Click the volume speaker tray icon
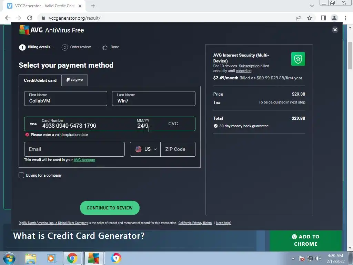The height and width of the screenshot is (265, 353). [x=318, y=258]
